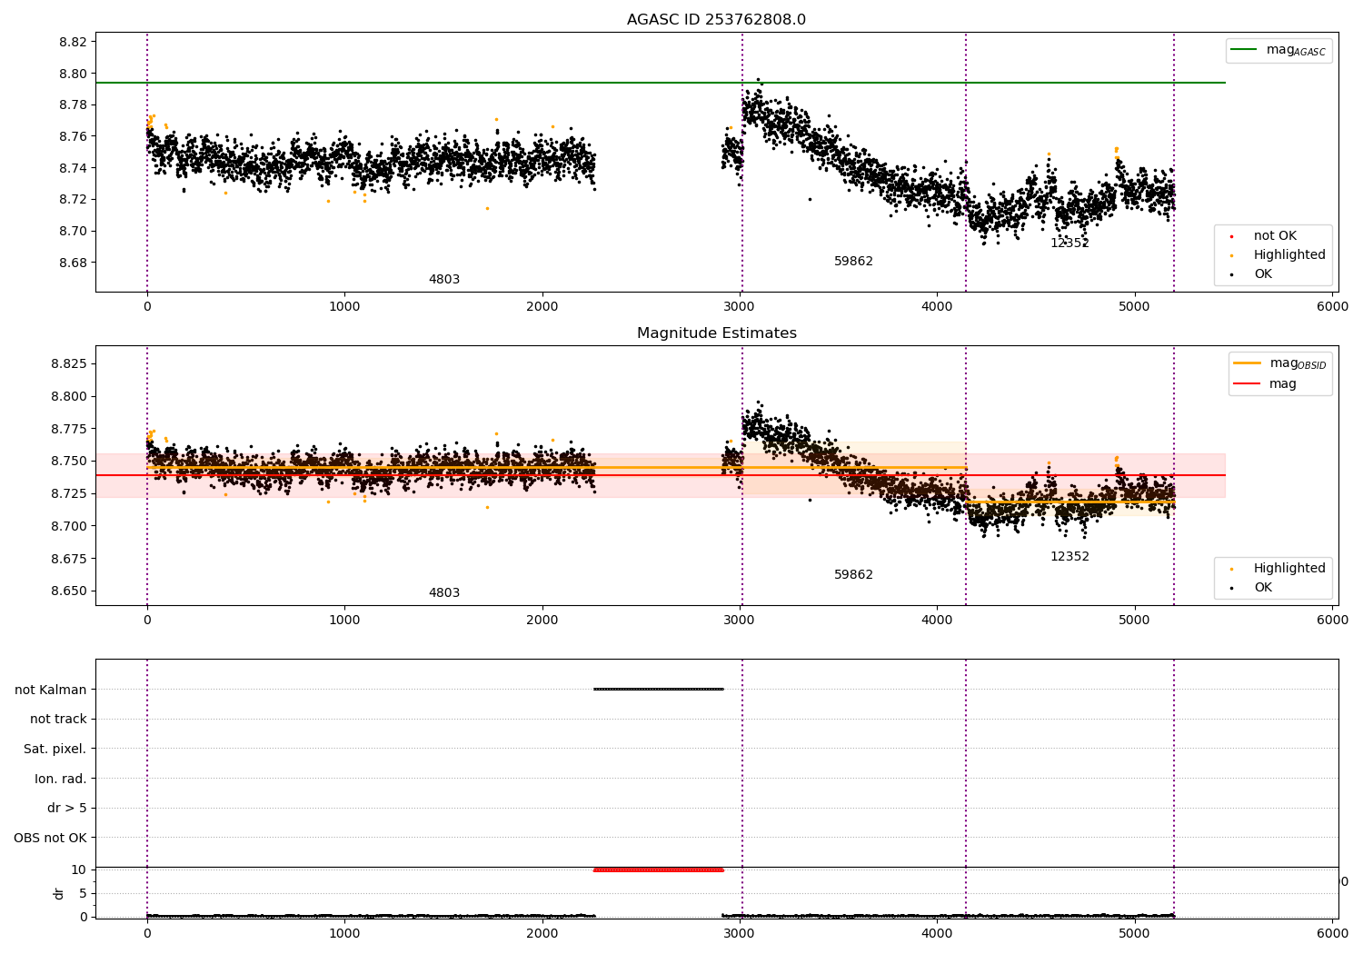Click the 'Sat. pixel.' row label
This screenshot has width=1363, height=954.
coord(55,749)
